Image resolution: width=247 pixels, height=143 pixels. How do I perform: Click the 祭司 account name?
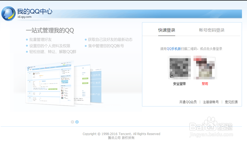(x=205, y=84)
